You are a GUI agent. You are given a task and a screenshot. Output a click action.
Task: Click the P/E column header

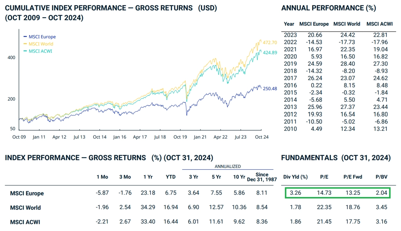(324, 177)
